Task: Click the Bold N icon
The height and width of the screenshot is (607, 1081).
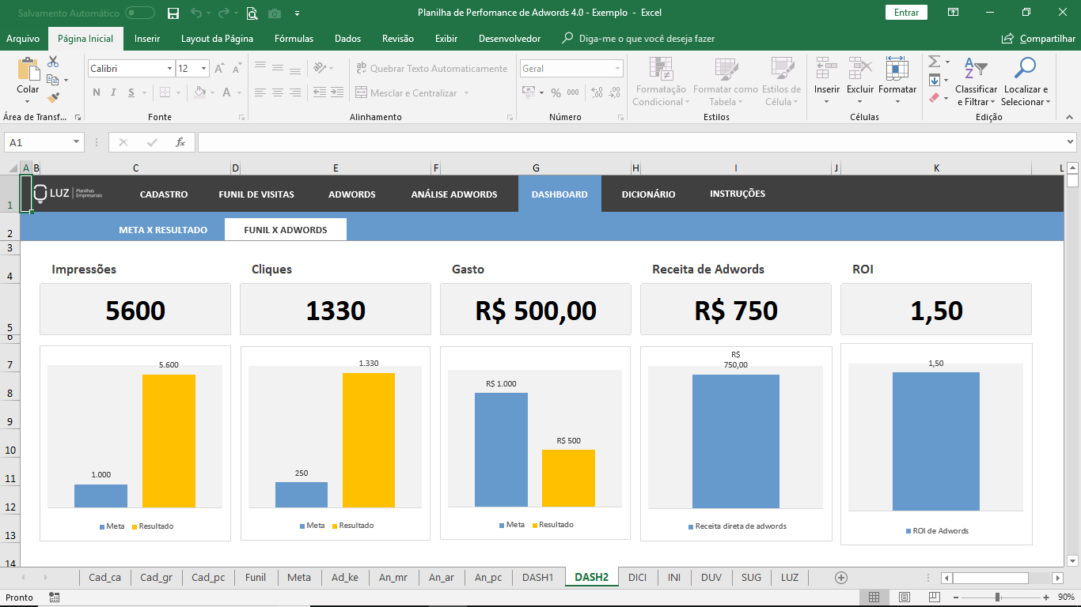Action: [x=97, y=92]
